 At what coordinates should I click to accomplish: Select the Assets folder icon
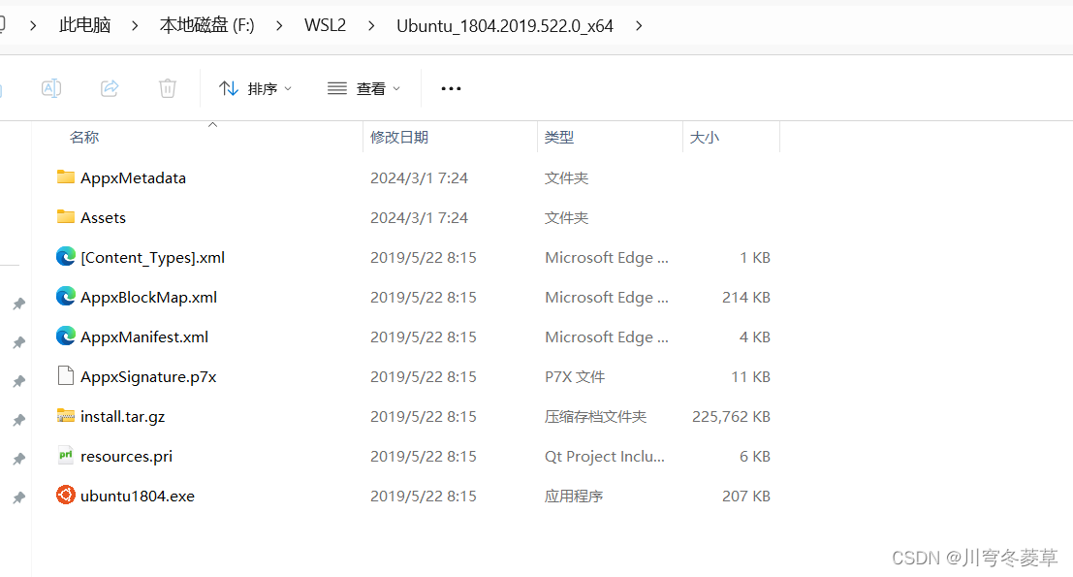[x=66, y=217]
